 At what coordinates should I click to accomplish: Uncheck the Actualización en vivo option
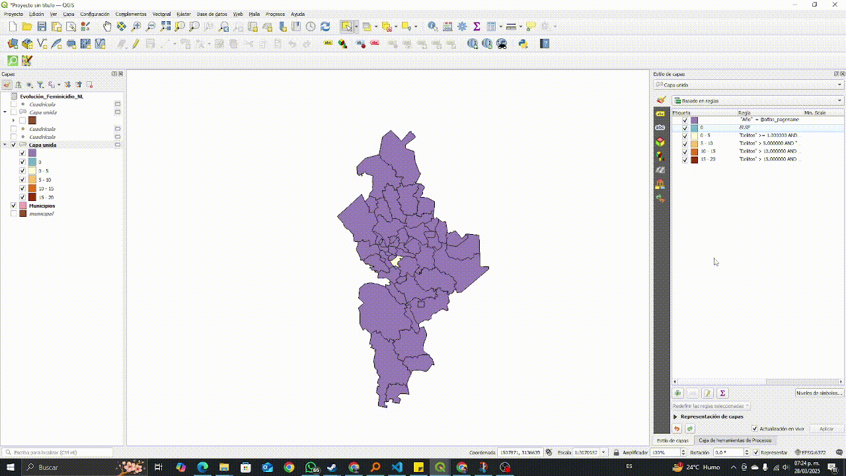click(755, 428)
